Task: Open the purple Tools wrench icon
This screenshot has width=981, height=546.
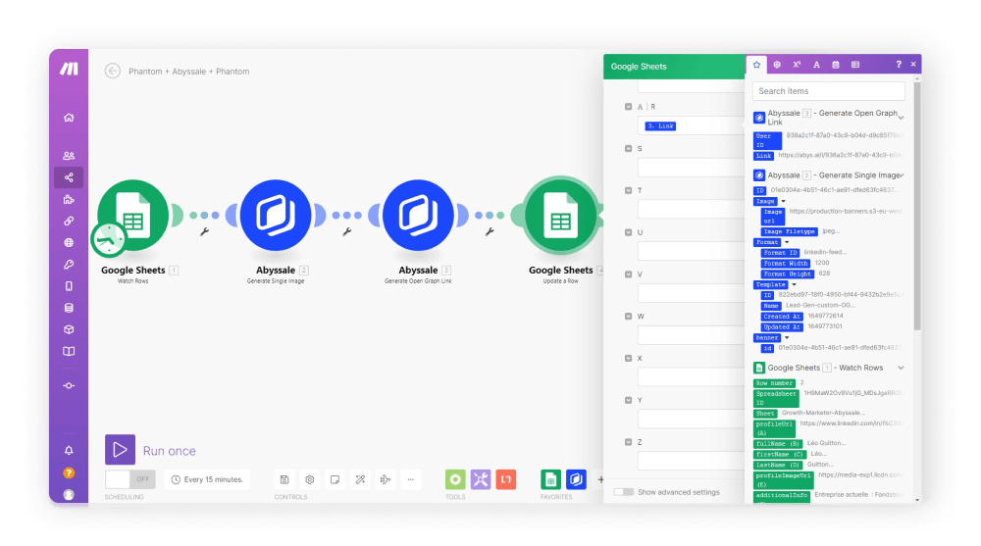Action: pos(481,479)
